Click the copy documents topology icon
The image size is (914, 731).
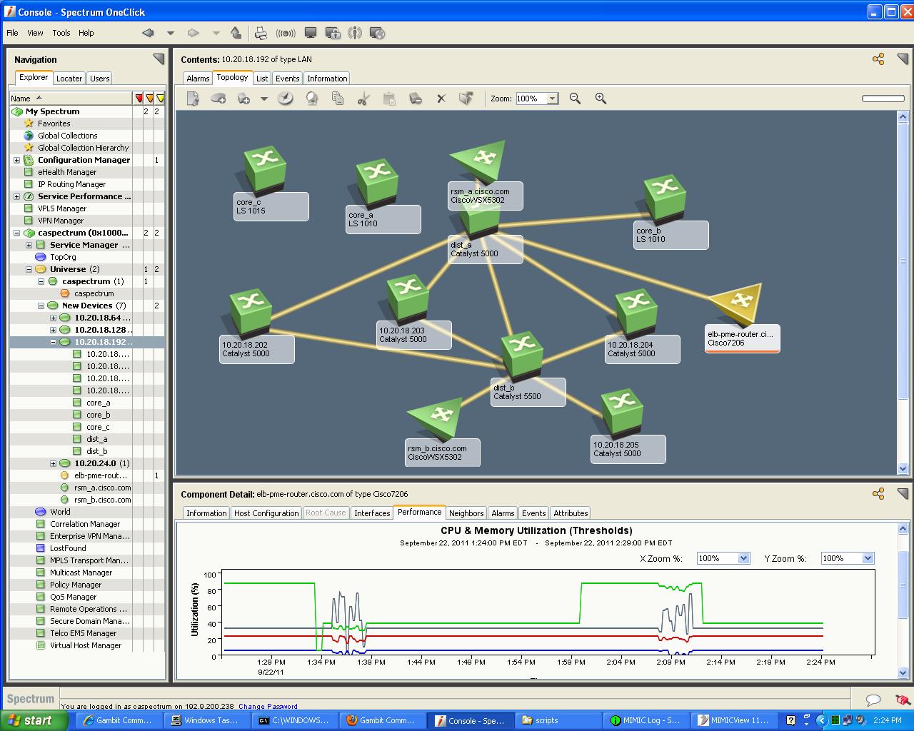click(x=338, y=99)
